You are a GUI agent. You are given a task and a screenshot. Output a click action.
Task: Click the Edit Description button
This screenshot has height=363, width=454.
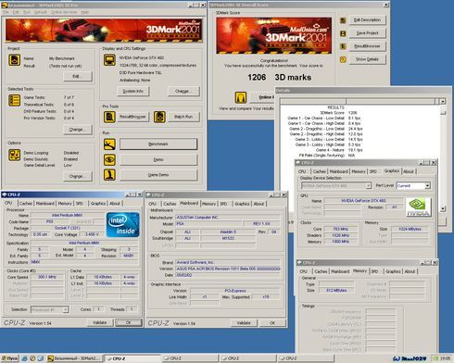tap(367, 20)
